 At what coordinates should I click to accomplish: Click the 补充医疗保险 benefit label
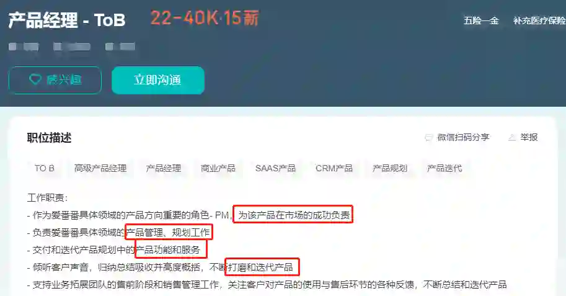click(x=539, y=20)
